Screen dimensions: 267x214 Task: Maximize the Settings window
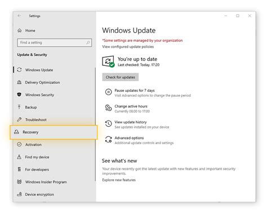[x=238, y=16]
